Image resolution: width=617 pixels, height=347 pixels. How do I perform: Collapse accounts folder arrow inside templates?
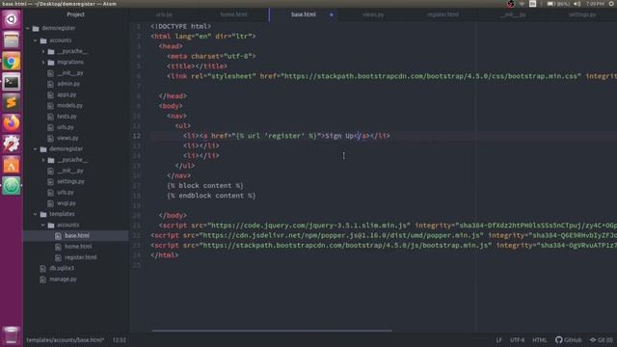click(43, 225)
